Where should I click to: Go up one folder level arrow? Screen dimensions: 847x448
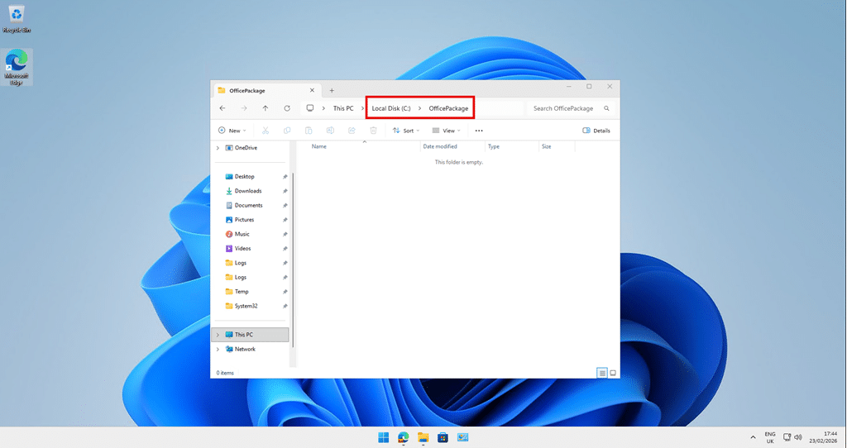coord(266,108)
